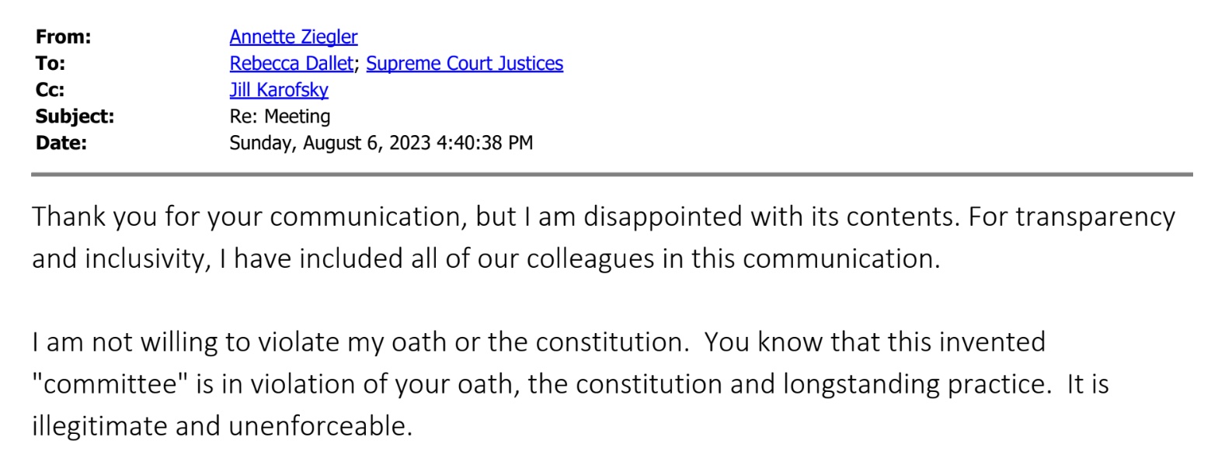Click the word "disappointed" in the first line
This screenshot has width=1218, height=458.
(x=663, y=217)
